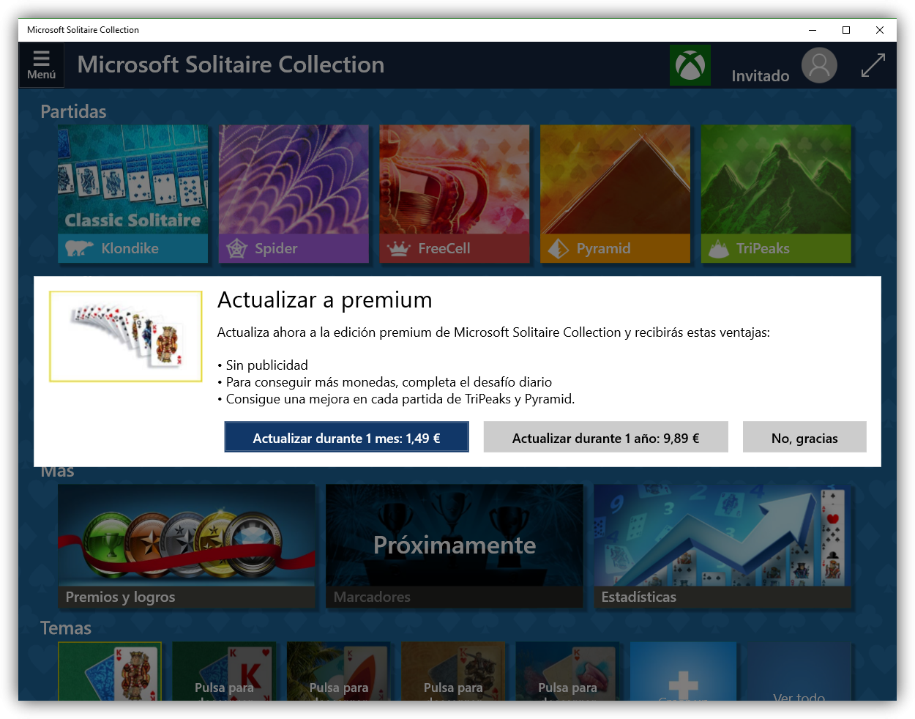The height and width of the screenshot is (719, 915).
Task: Open the Ver todo themes tile
Action: point(799,671)
